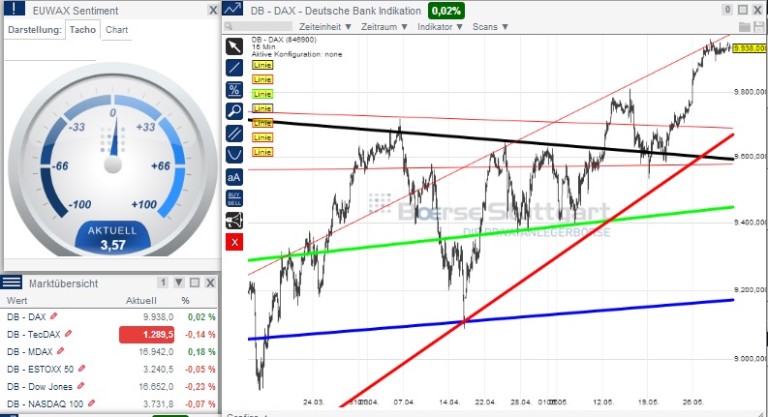Click the red X delete drawings button
This screenshot has width=768, height=417.
234,242
